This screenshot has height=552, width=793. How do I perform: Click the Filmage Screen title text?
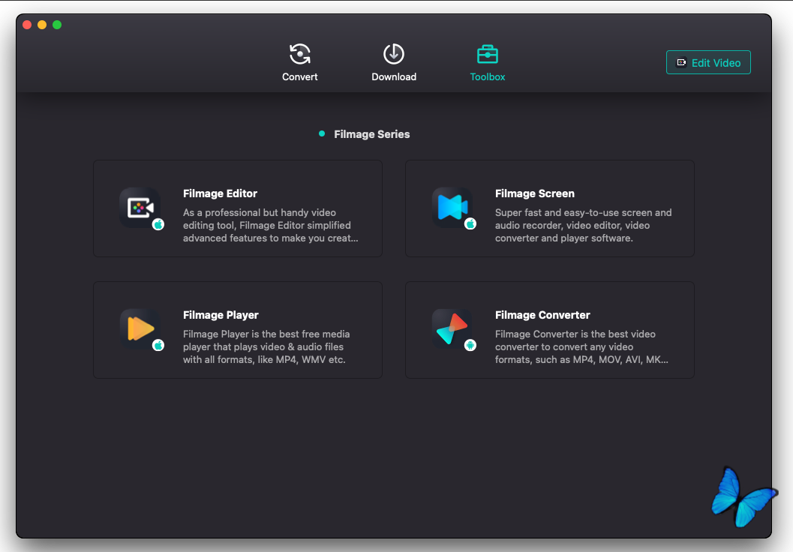tap(534, 193)
